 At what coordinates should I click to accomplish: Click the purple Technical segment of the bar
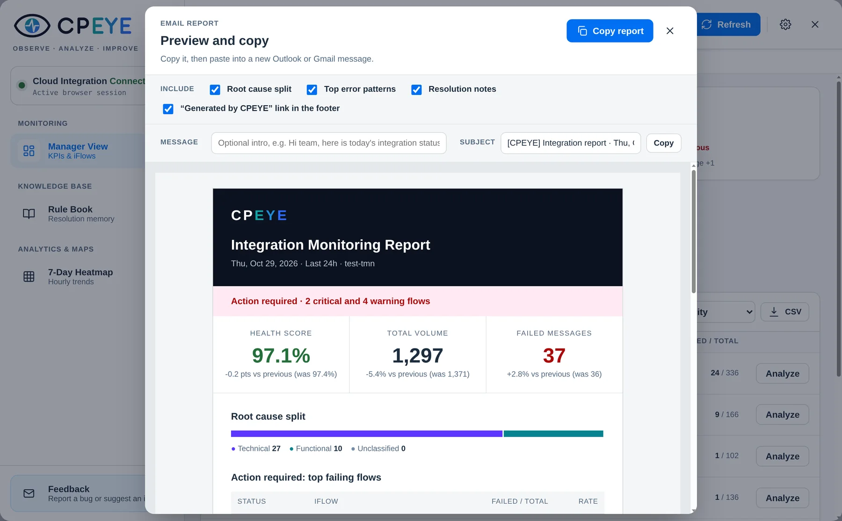click(x=367, y=434)
